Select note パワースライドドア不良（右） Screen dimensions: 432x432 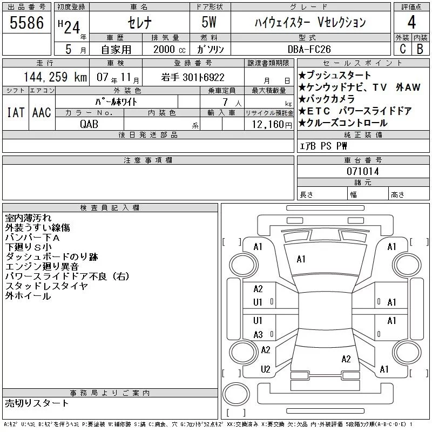pyautogui.click(x=67, y=276)
